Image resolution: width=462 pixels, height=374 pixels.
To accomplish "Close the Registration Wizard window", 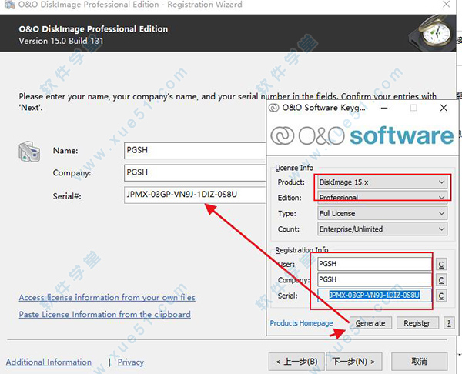I will (x=447, y=4).
